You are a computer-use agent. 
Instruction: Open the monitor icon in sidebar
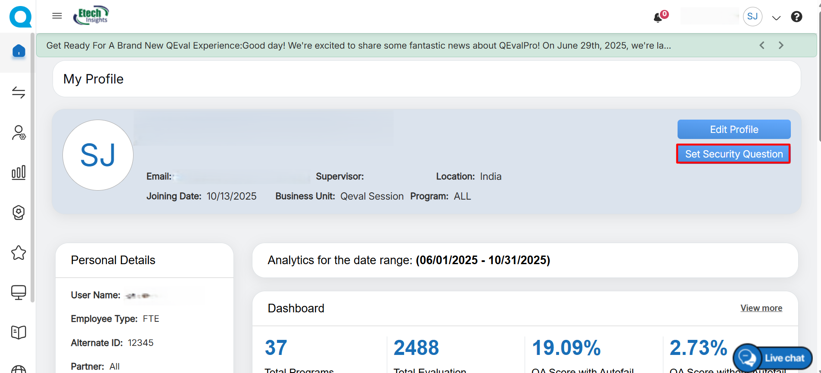tap(19, 293)
